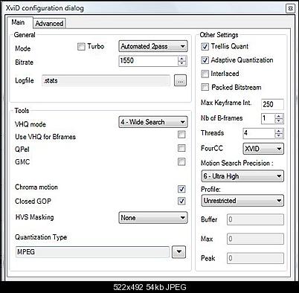
Task: Switch to the Main tab
Action: click(19, 23)
